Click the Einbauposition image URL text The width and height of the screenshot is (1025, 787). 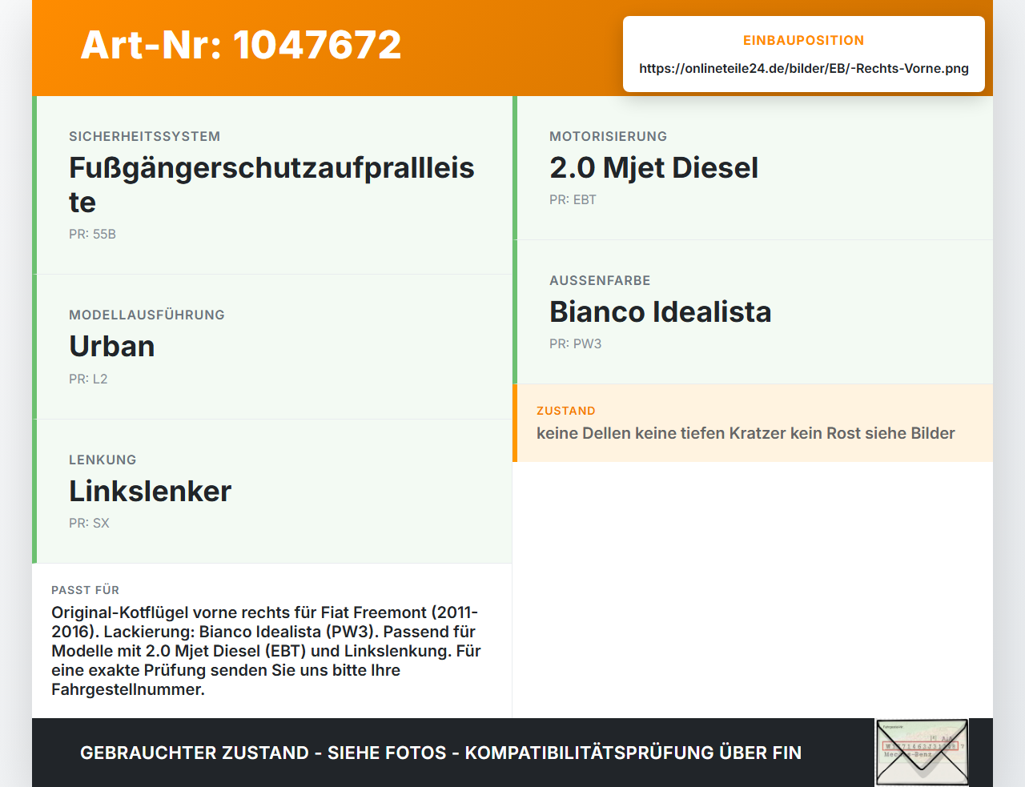804,68
